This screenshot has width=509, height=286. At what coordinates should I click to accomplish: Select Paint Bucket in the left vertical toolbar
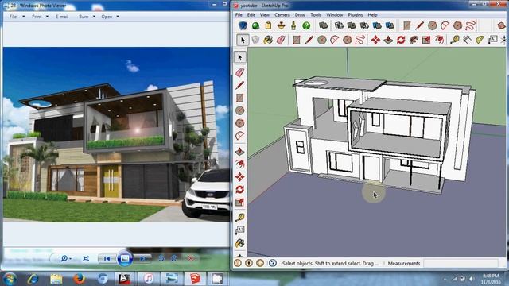tap(240, 243)
